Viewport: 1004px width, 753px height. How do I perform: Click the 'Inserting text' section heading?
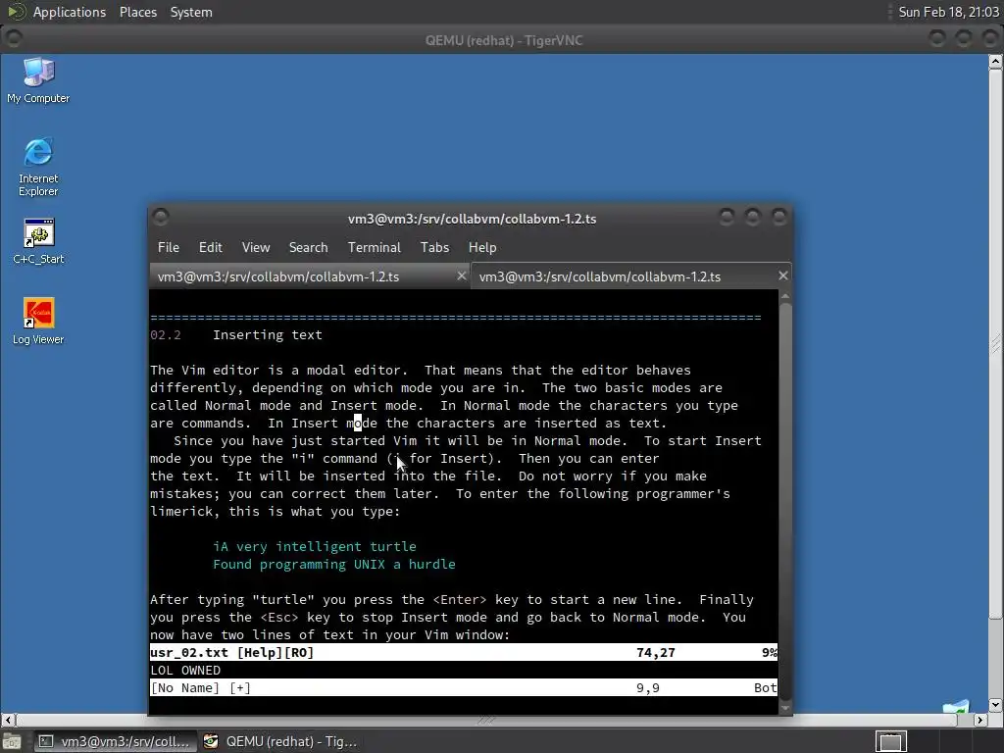(267, 335)
